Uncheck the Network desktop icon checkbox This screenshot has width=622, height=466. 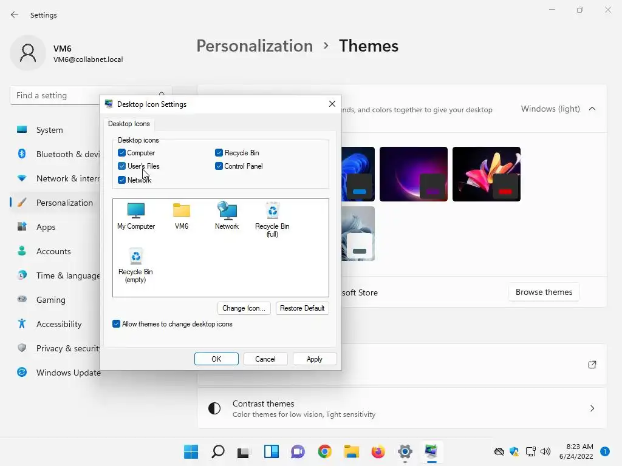point(121,180)
